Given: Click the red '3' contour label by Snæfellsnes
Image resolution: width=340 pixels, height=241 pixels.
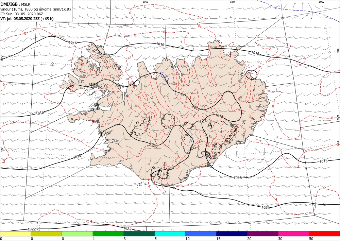Looking at the screenshot, I should point(79,117).
